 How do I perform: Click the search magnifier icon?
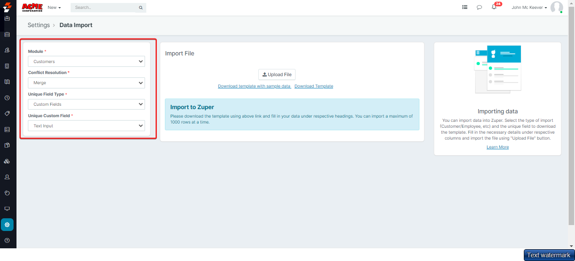click(141, 8)
